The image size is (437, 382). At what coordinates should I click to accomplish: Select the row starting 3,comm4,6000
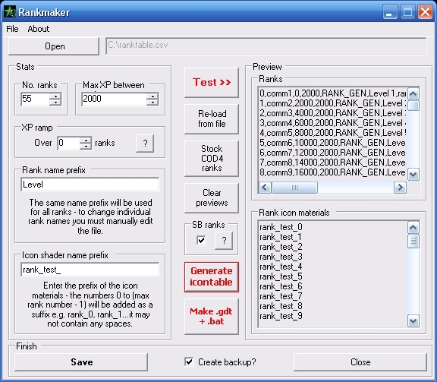(x=332, y=123)
